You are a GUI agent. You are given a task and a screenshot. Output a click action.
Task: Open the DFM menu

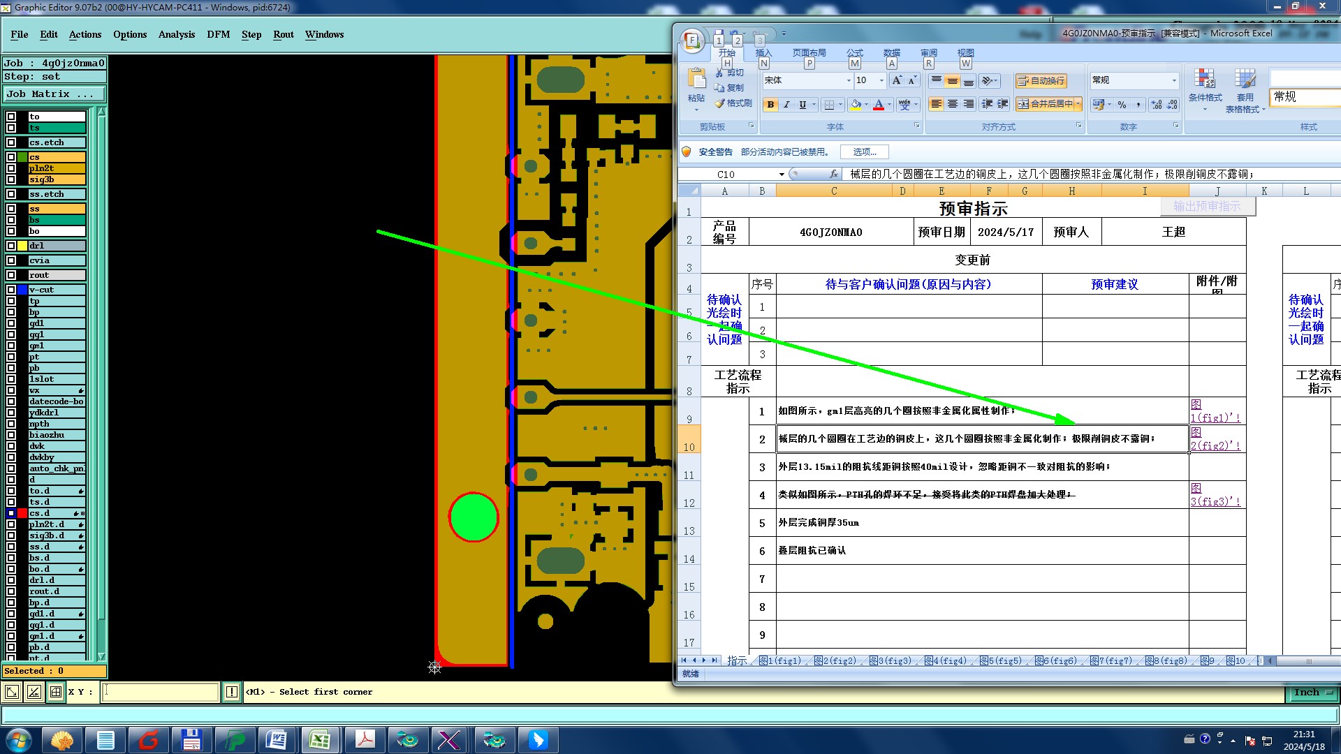[218, 34]
